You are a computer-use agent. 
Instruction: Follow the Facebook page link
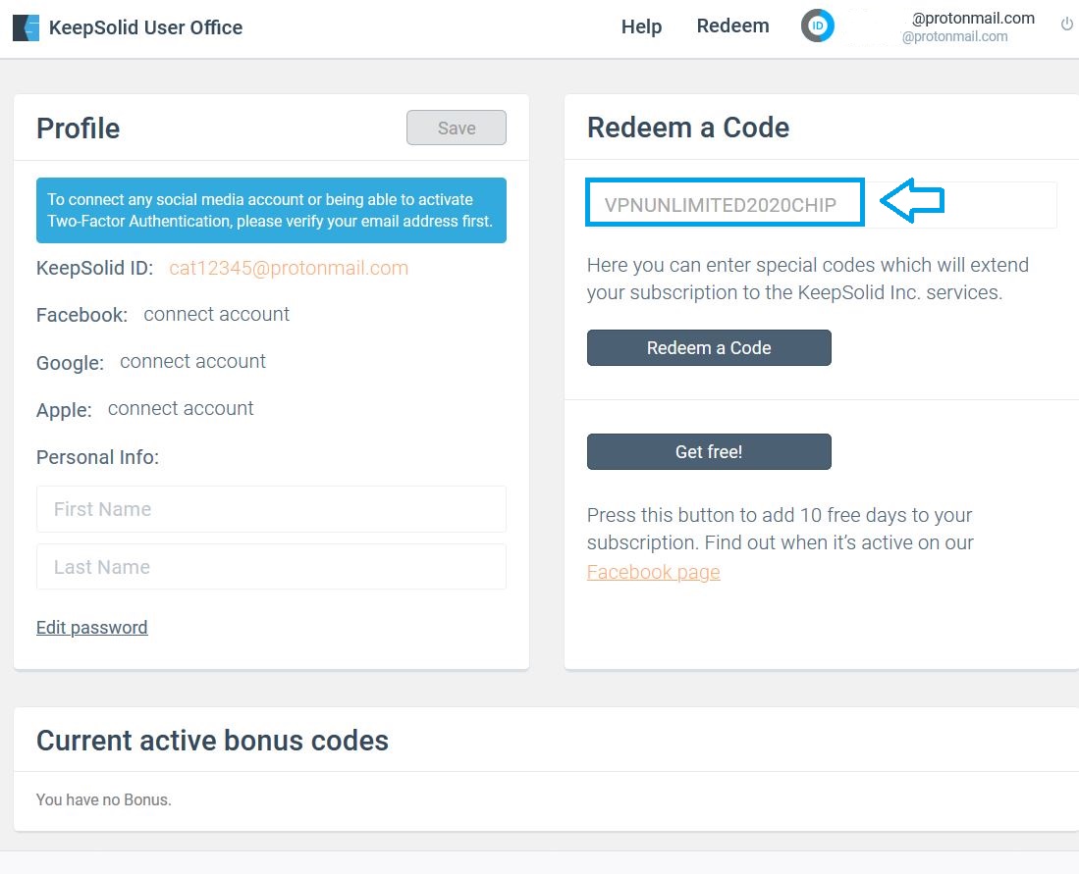(x=653, y=572)
